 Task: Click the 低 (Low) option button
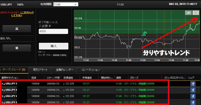click(x=17, y=48)
